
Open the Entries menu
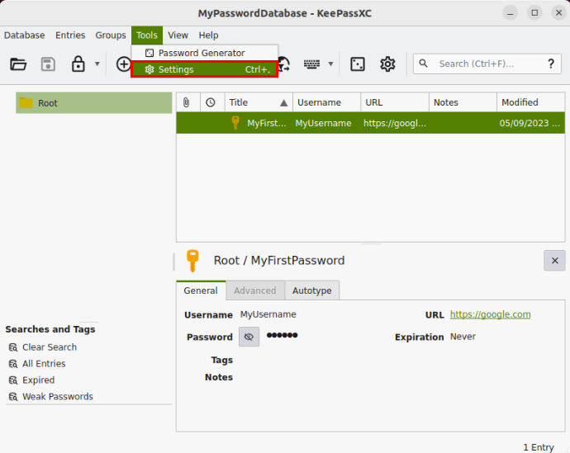pyautogui.click(x=70, y=35)
